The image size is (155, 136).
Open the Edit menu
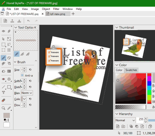point(17,9)
